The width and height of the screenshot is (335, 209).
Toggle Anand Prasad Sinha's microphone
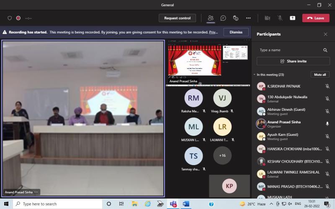327,124
